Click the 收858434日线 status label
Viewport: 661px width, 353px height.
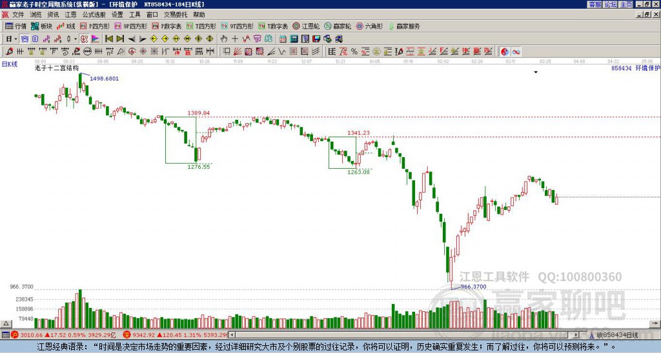pyautogui.click(x=618, y=335)
